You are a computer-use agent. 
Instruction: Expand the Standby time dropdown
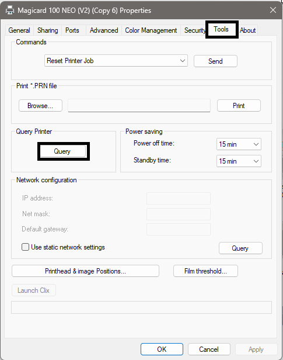point(239,161)
